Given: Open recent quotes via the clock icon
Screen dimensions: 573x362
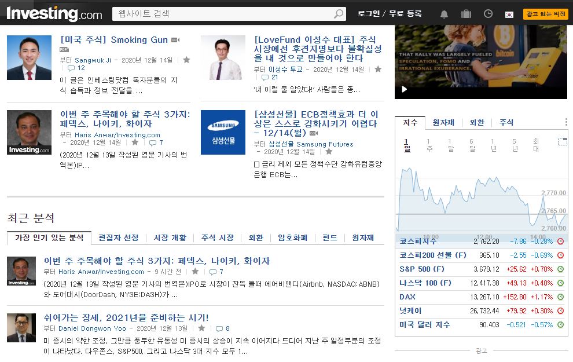Looking at the screenshot, I should (487, 13).
